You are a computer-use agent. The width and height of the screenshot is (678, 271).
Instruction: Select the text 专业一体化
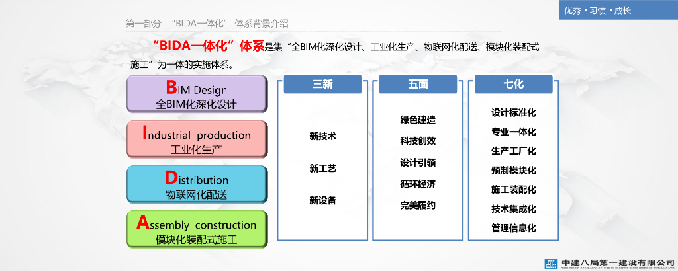click(x=514, y=132)
